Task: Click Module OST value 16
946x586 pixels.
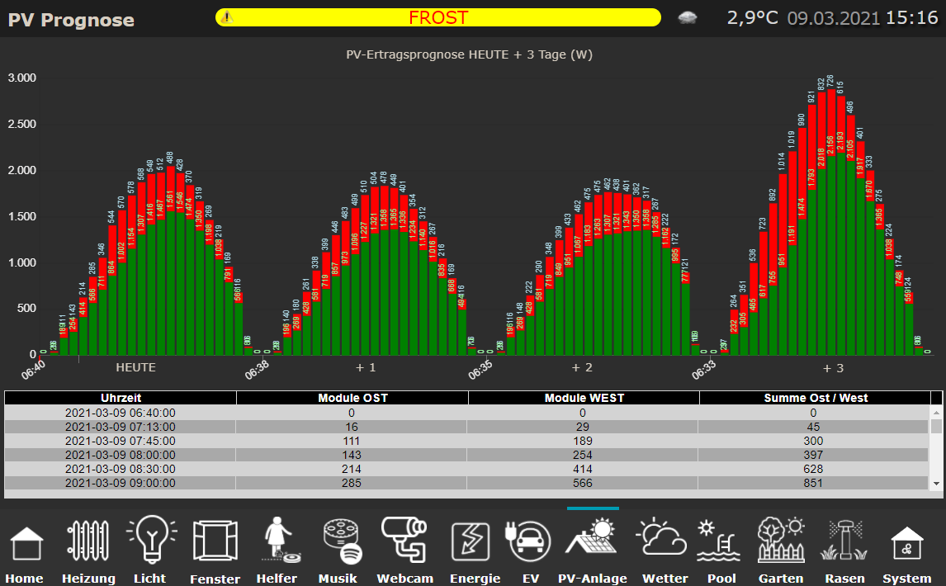Action: click(x=351, y=427)
